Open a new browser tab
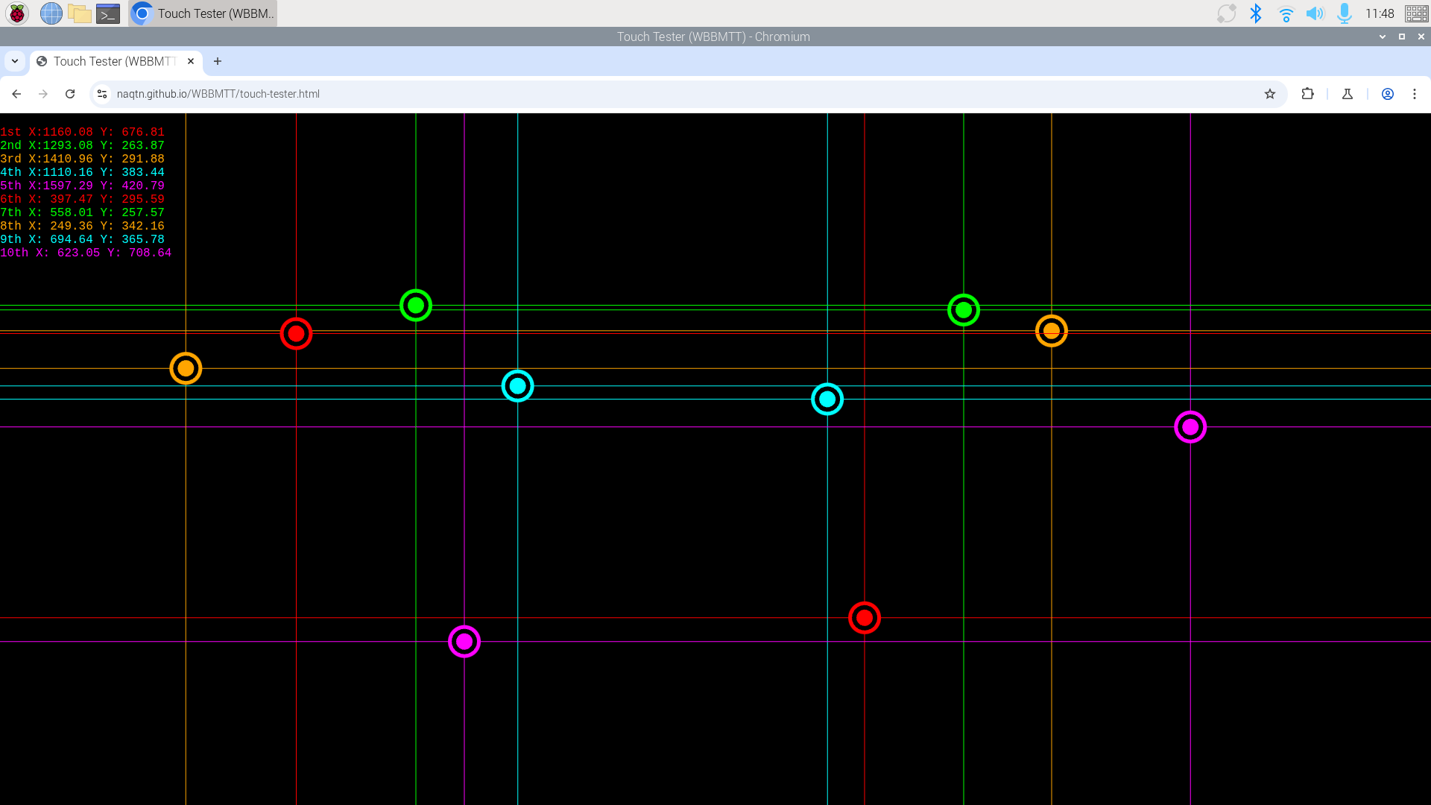The image size is (1431, 805). pos(218,61)
